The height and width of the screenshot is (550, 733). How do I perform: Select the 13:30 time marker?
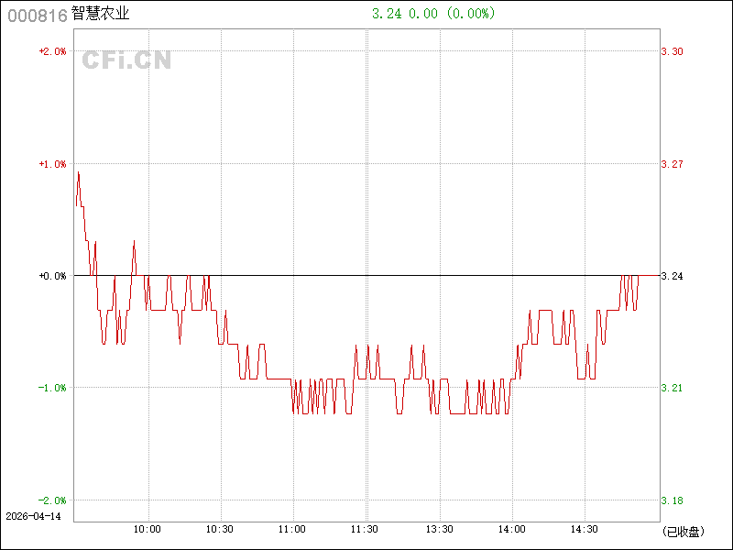tap(439, 529)
